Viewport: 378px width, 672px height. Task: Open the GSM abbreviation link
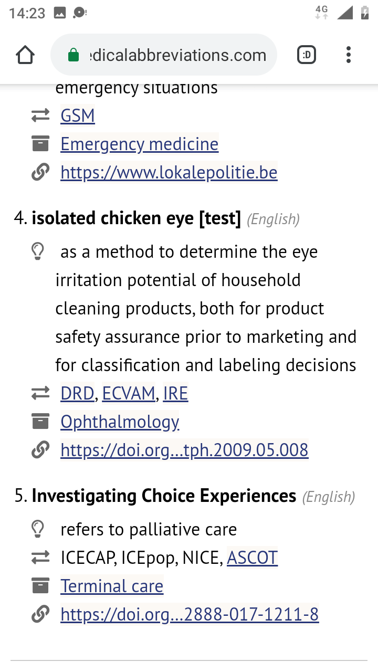(78, 115)
